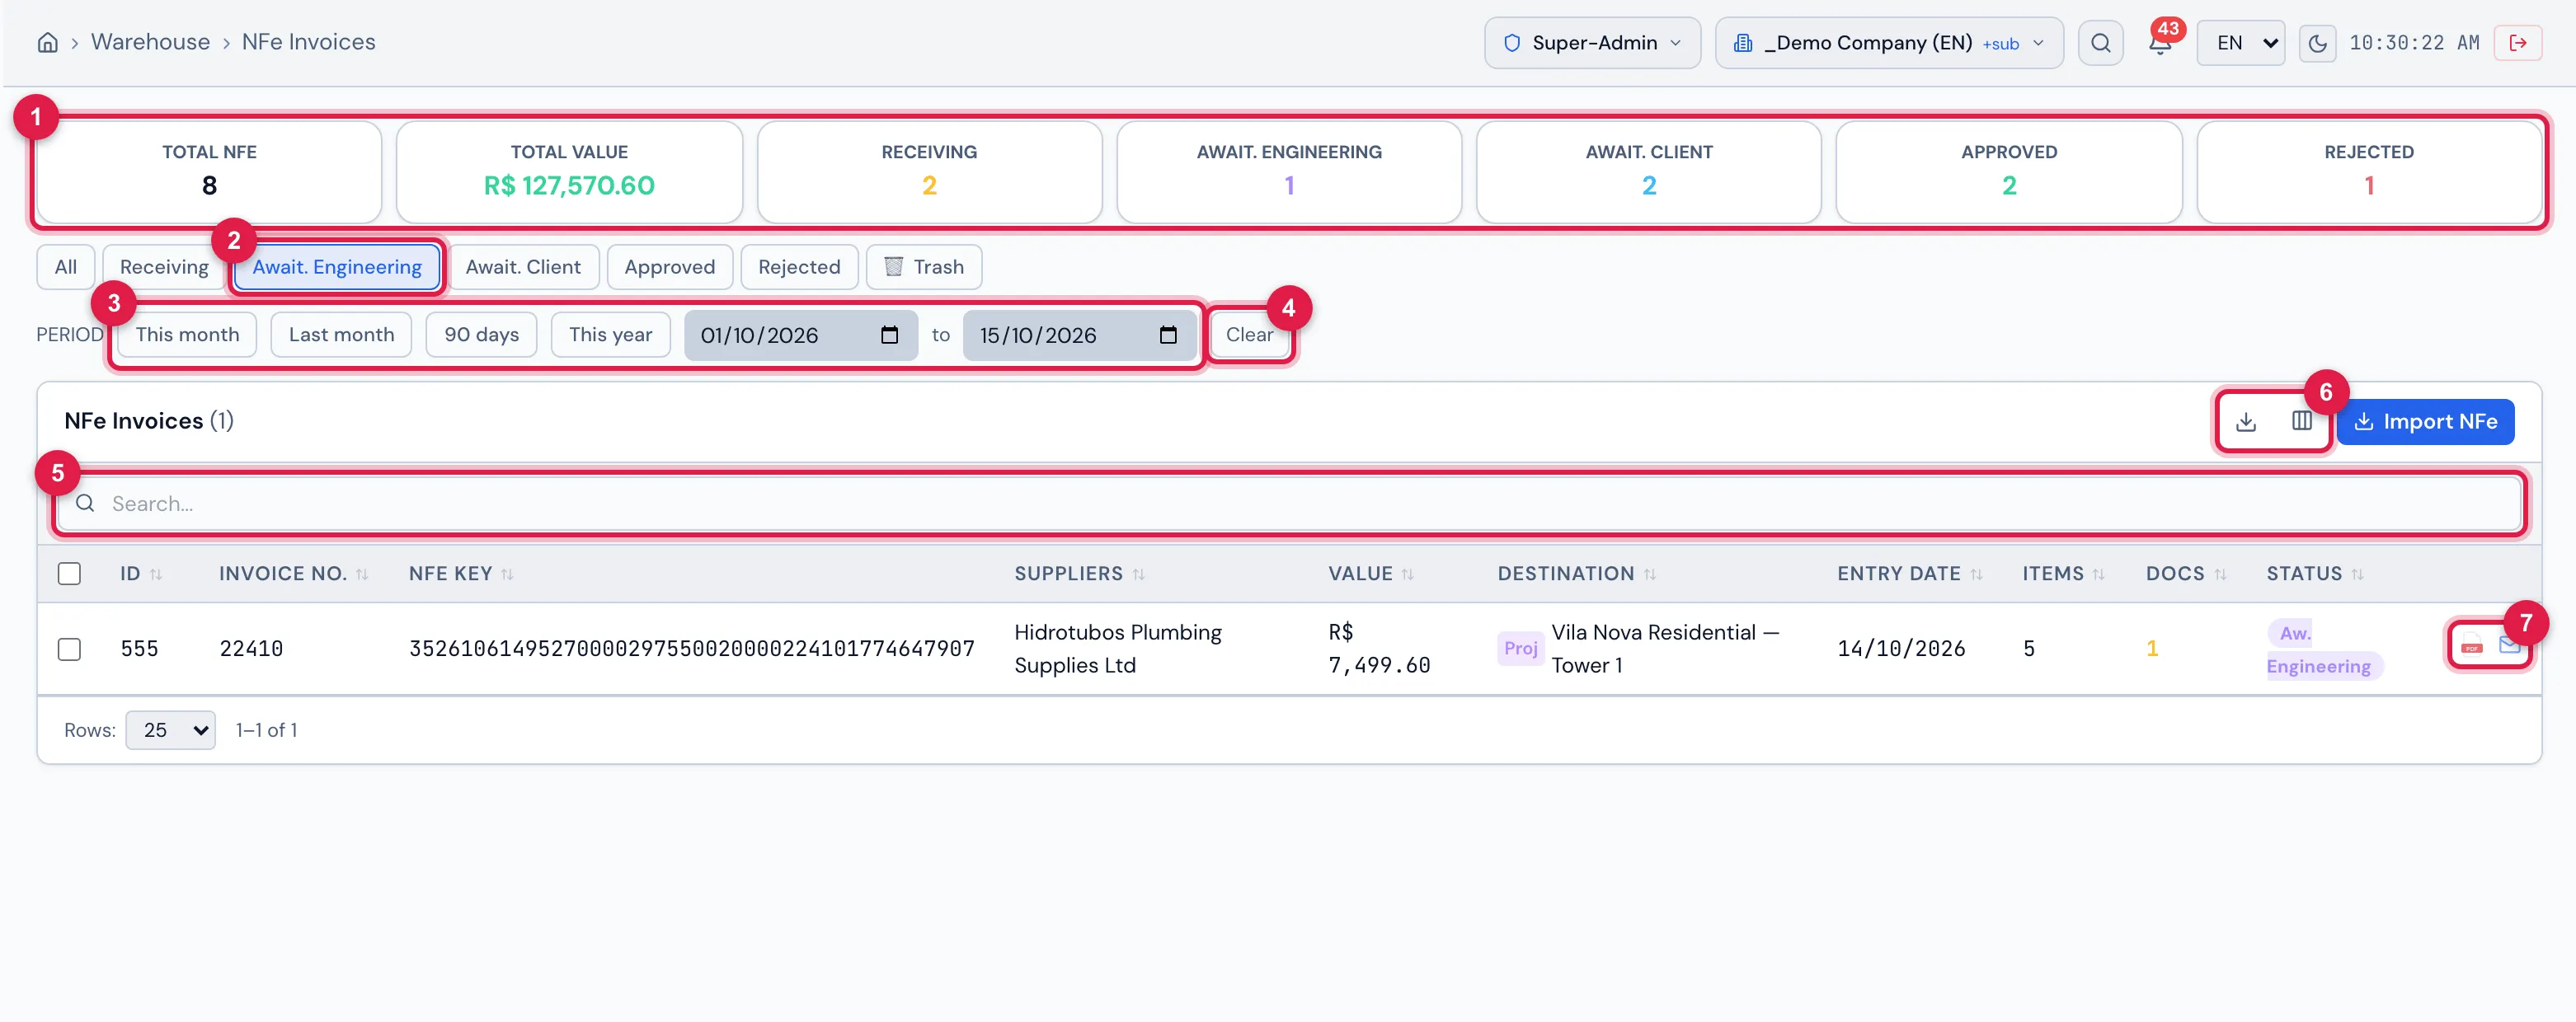Open the Super-Admin role dropdown
The image size is (2576, 1022).
point(1593,42)
